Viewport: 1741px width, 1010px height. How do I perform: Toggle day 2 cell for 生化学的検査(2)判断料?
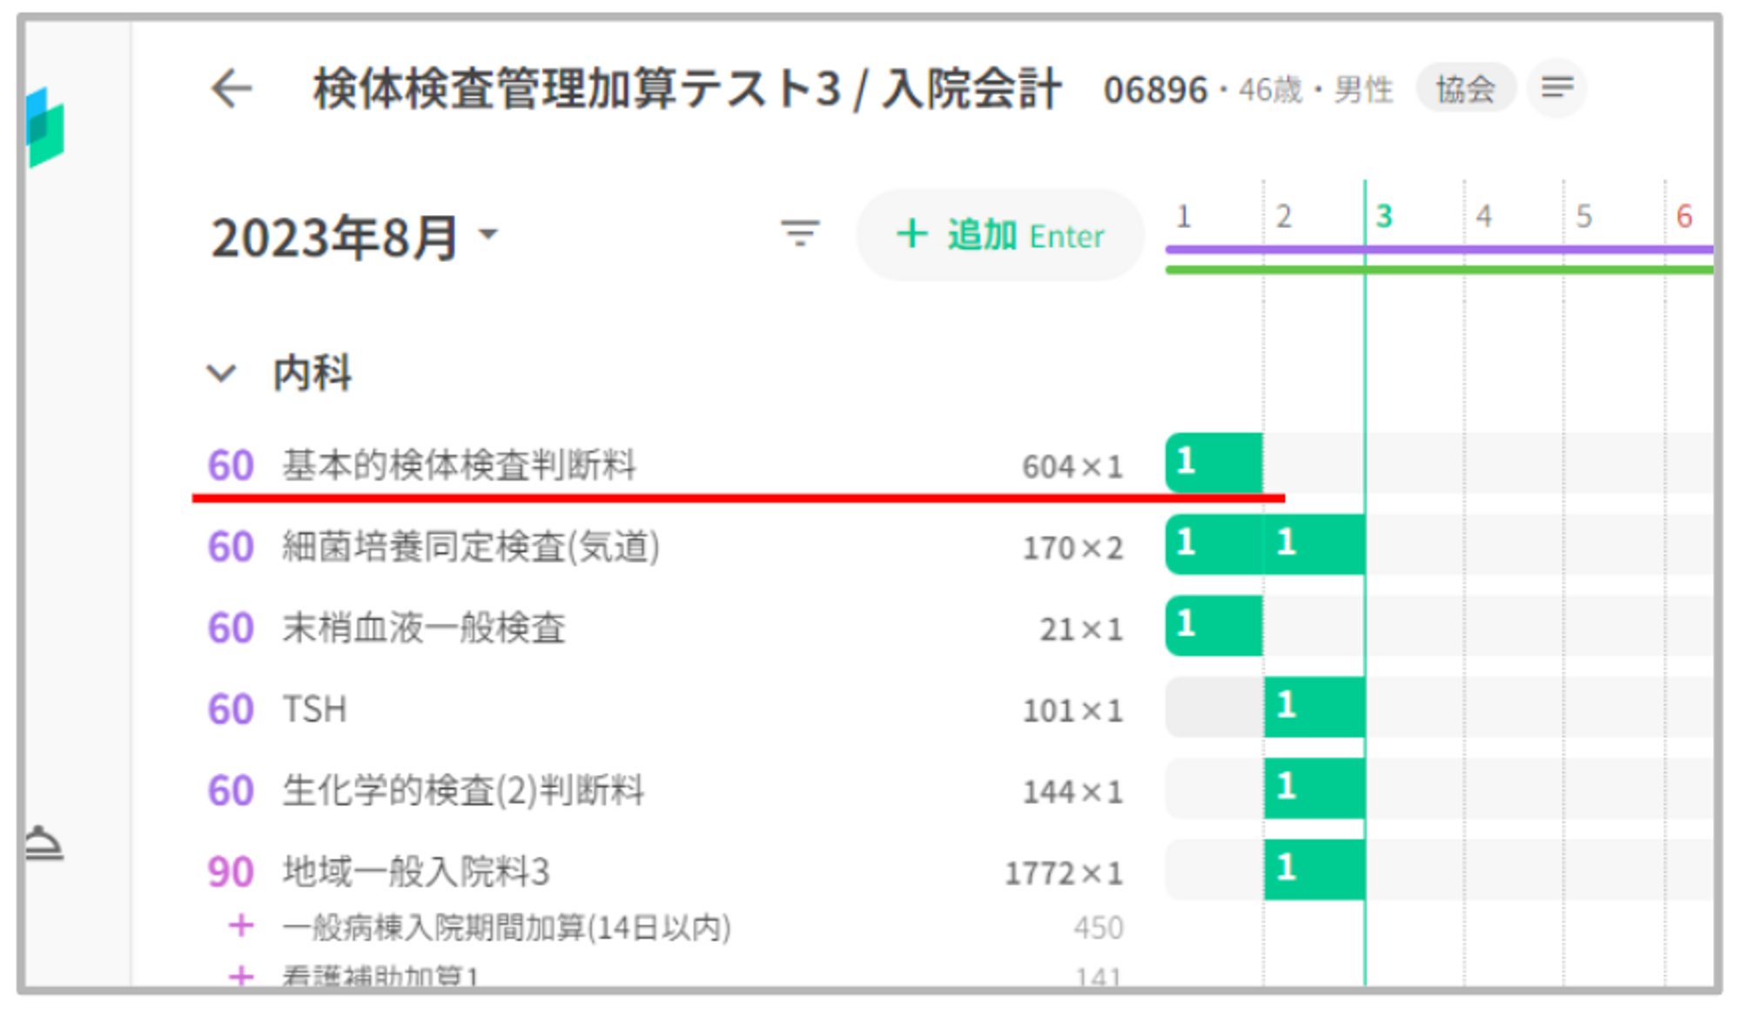pos(1314,788)
